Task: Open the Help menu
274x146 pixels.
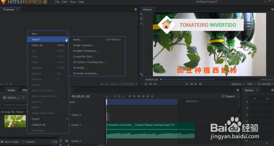Action: point(81,2)
